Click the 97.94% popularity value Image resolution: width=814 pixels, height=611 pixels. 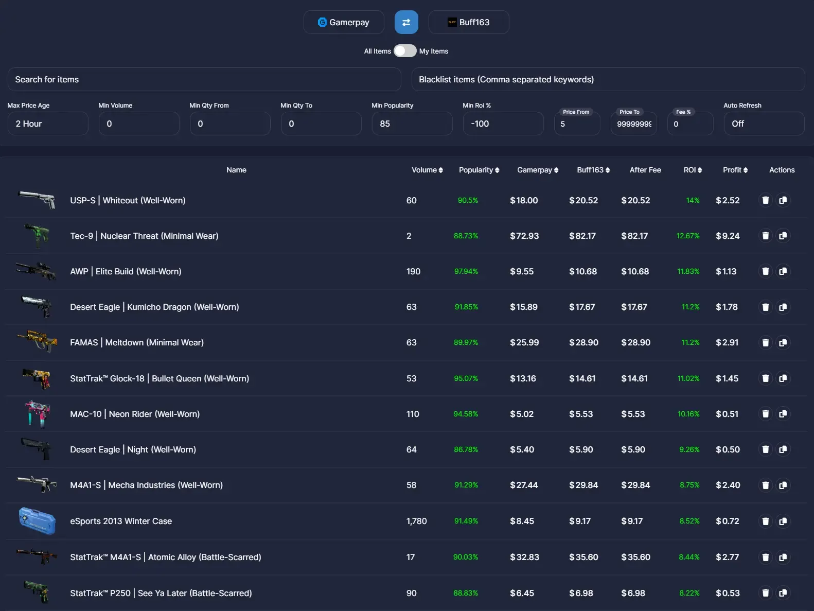coord(466,271)
